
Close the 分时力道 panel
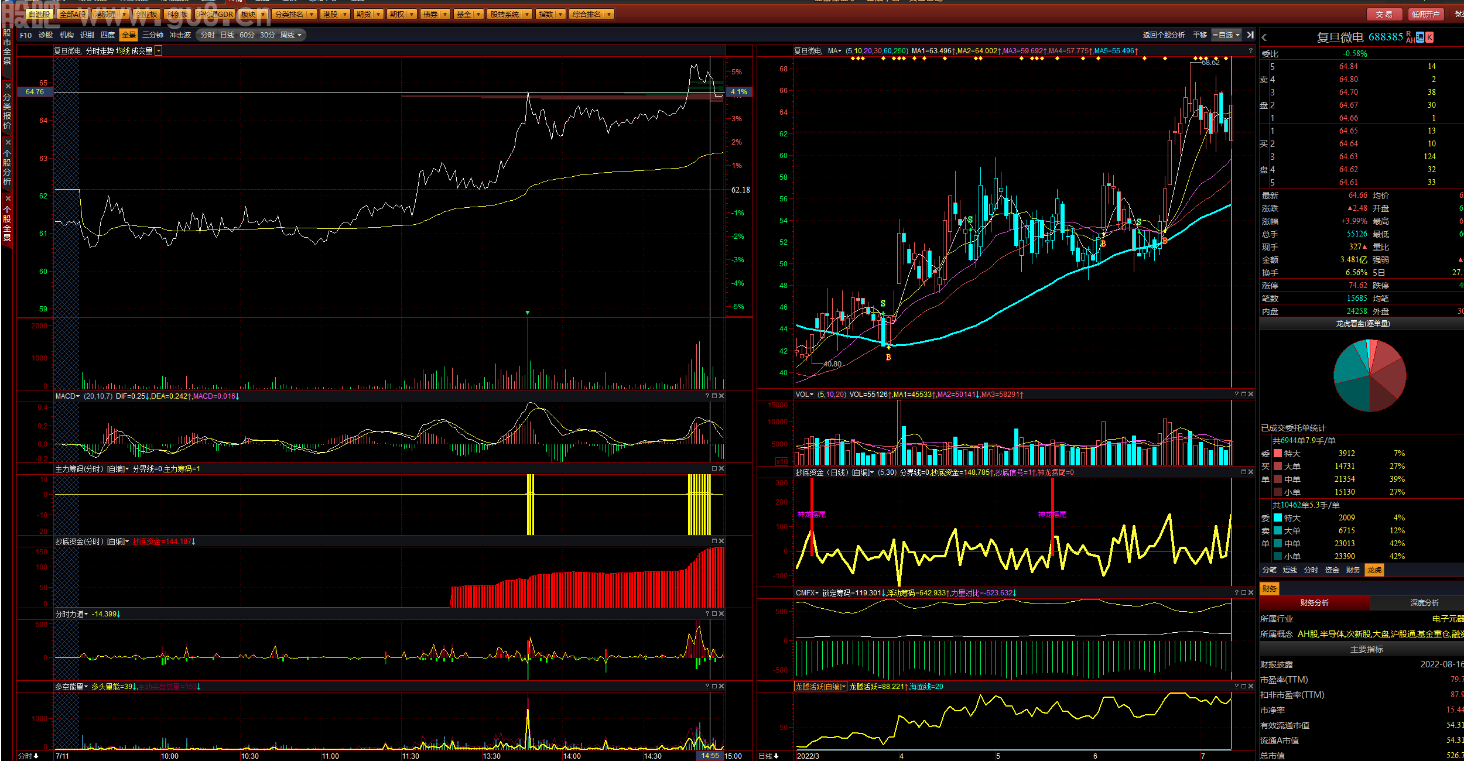[721, 614]
